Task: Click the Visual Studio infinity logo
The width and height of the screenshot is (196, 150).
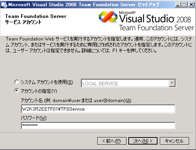Action: [108, 17]
